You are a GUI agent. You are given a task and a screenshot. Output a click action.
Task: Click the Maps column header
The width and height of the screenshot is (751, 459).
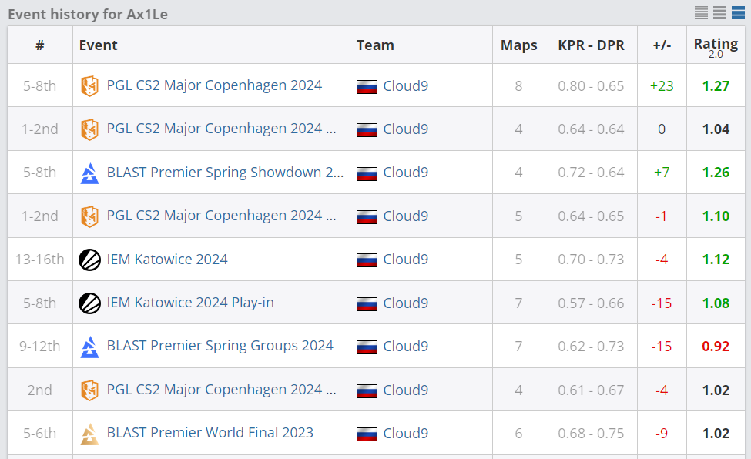point(518,45)
